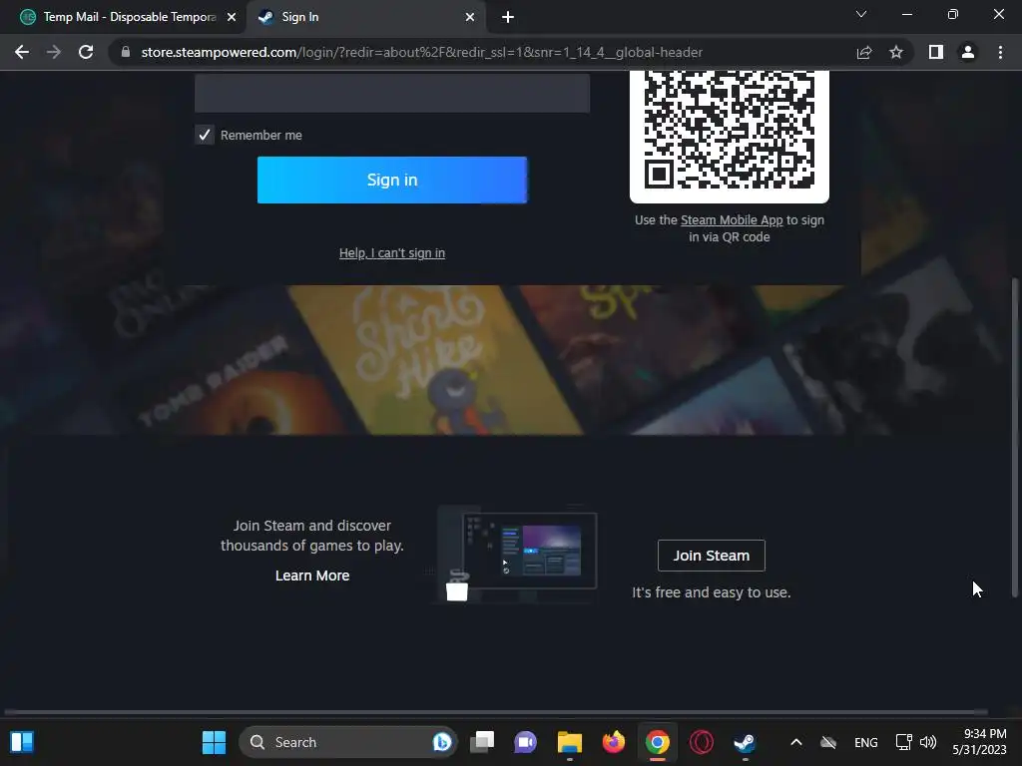Click the QR code image
This screenshot has width=1022, height=766.
(x=730, y=136)
